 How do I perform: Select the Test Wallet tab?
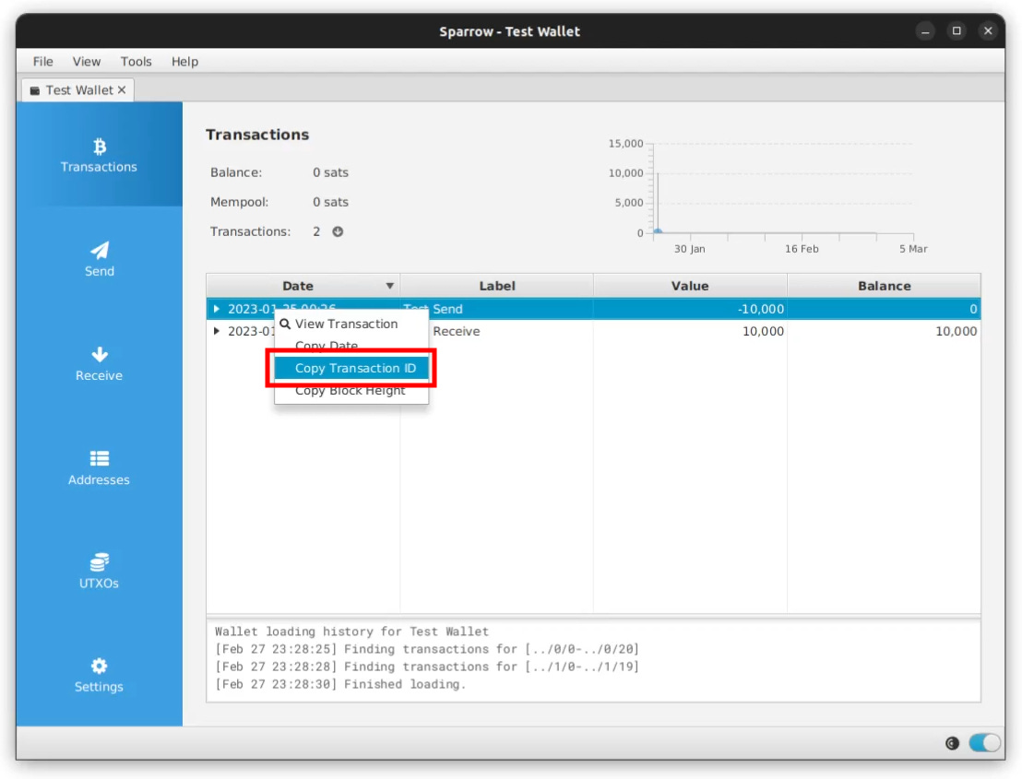point(79,90)
